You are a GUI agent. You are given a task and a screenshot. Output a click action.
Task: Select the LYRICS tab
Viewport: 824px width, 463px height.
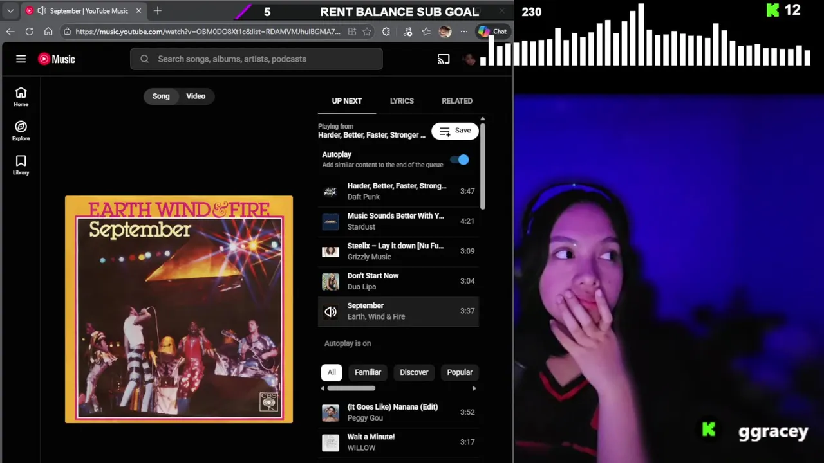pyautogui.click(x=402, y=101)
